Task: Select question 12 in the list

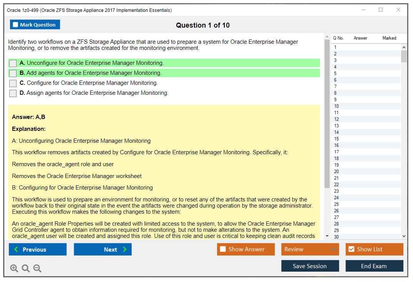Action: [366, 119]
